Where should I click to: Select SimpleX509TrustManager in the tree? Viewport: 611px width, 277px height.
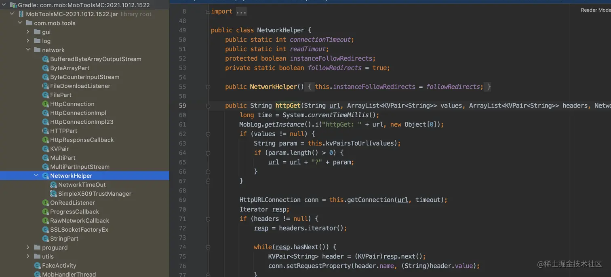click(x=95, y=194)
